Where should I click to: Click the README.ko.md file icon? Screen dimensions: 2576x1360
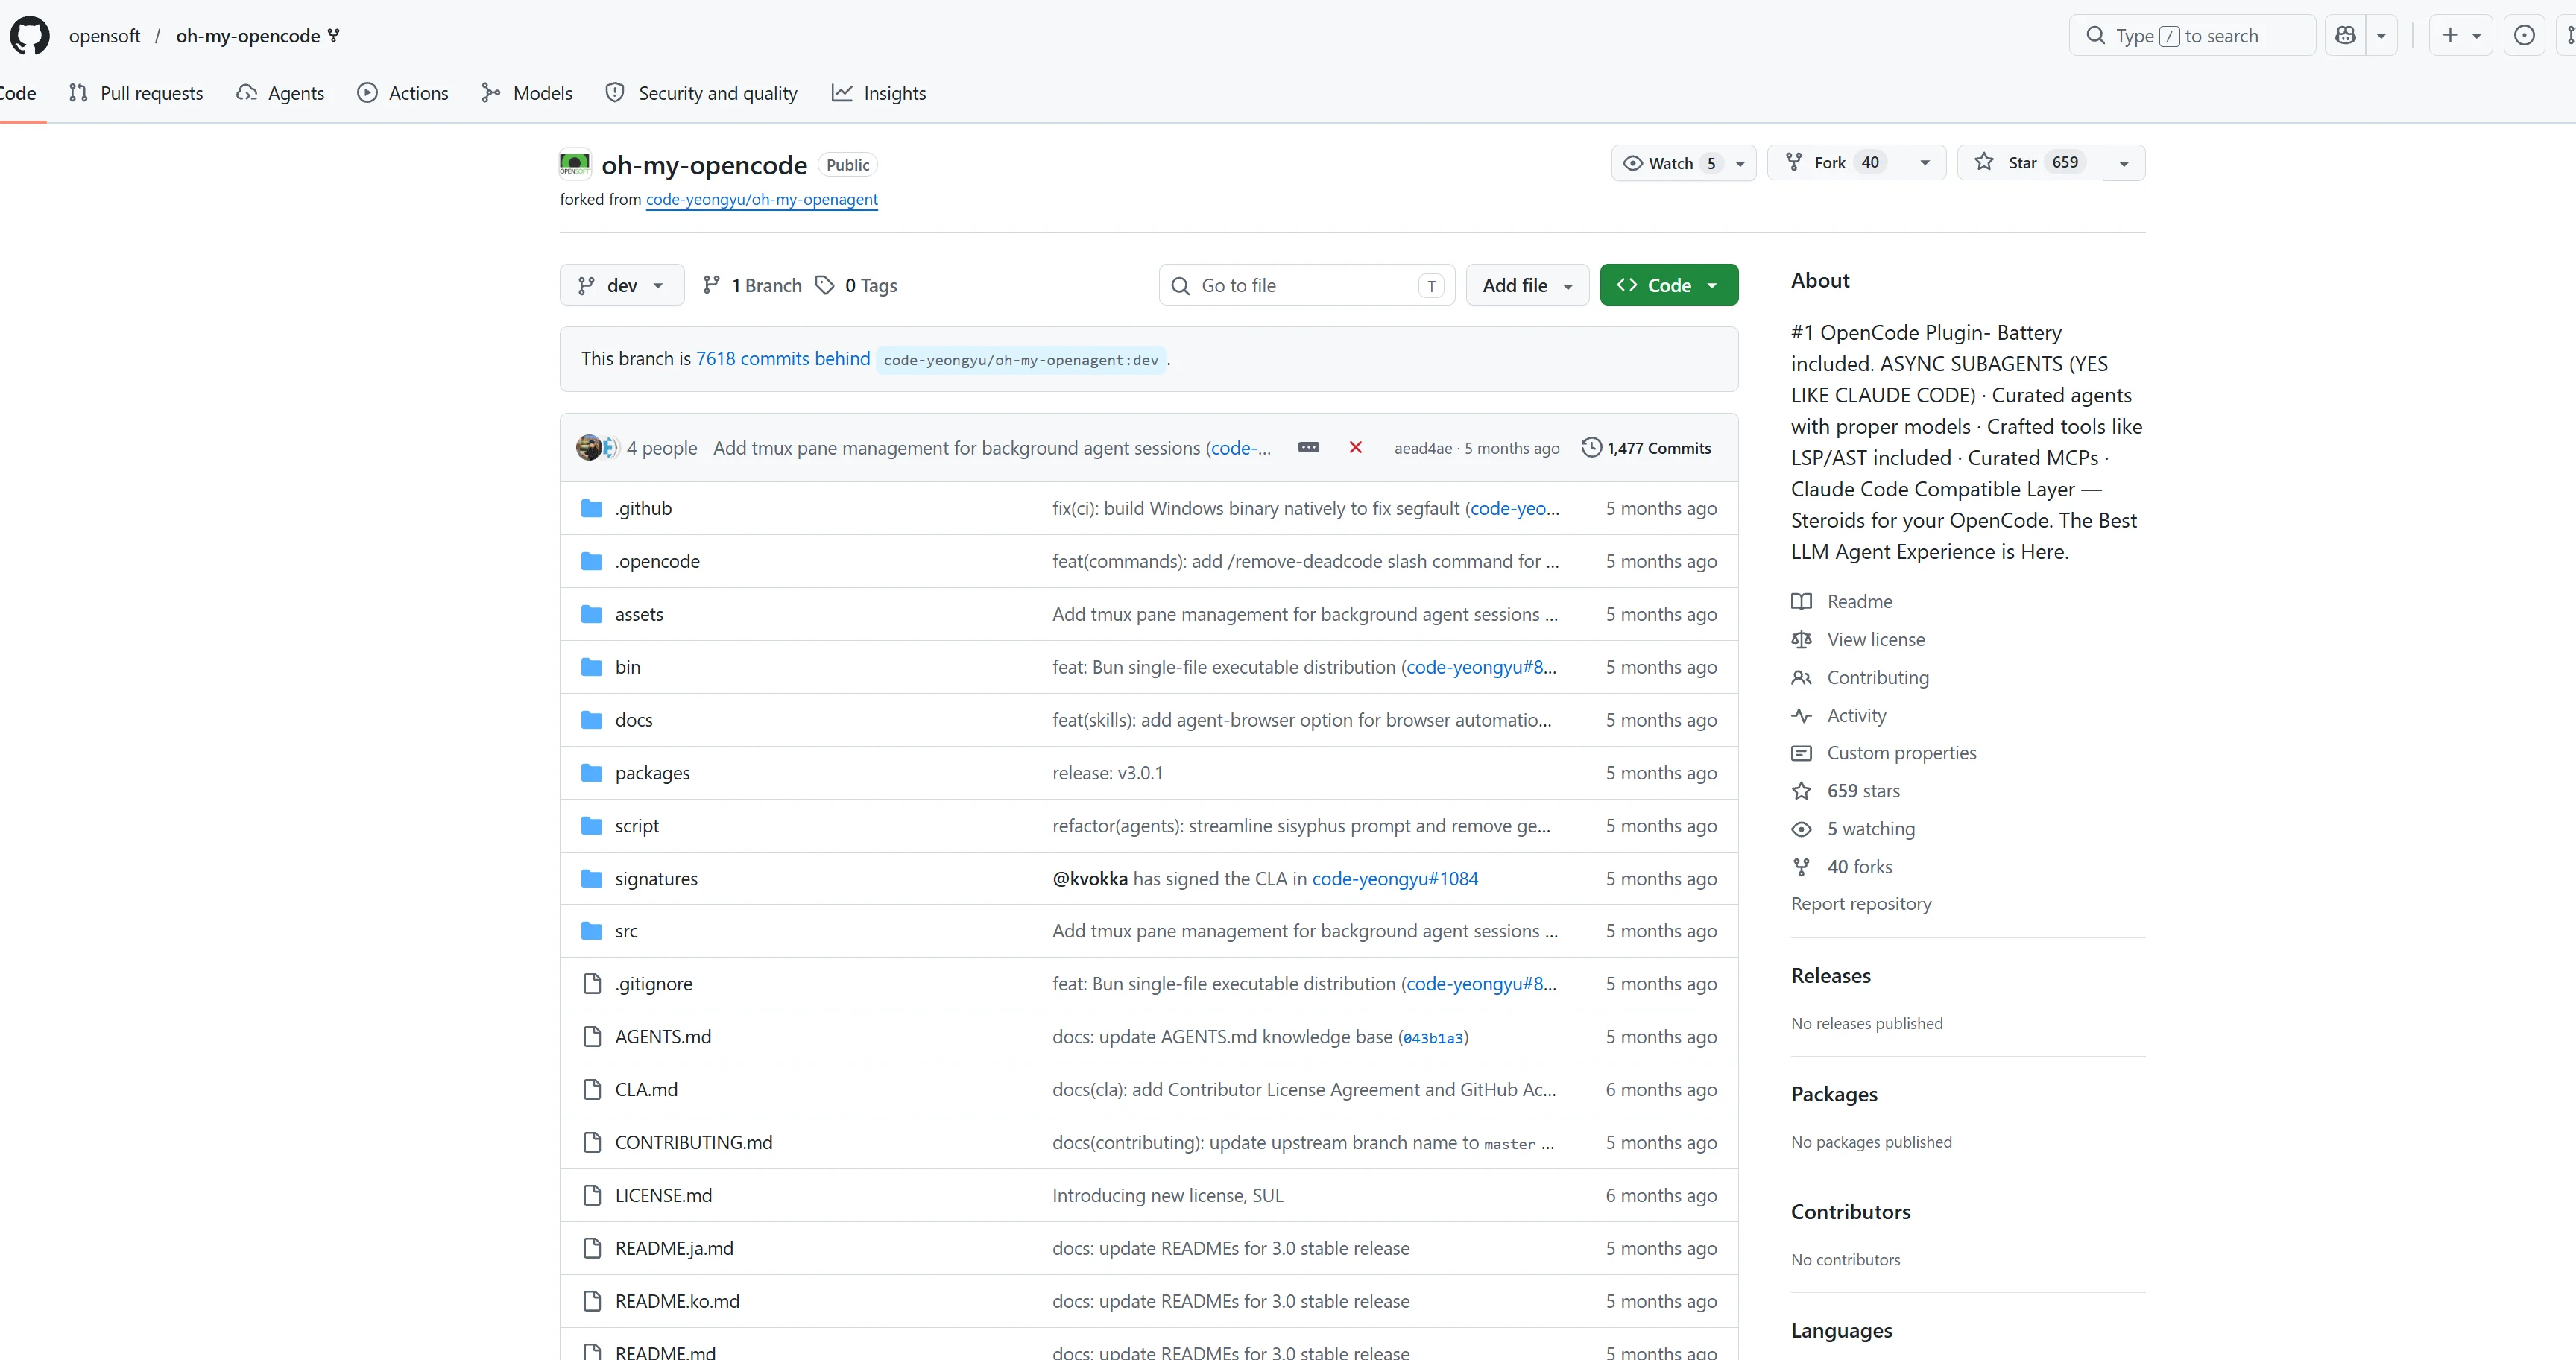point(592,1302)
